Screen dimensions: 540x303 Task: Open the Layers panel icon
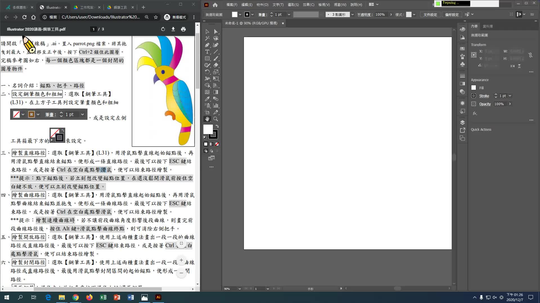pyautogui.click(x=462, y=123)
